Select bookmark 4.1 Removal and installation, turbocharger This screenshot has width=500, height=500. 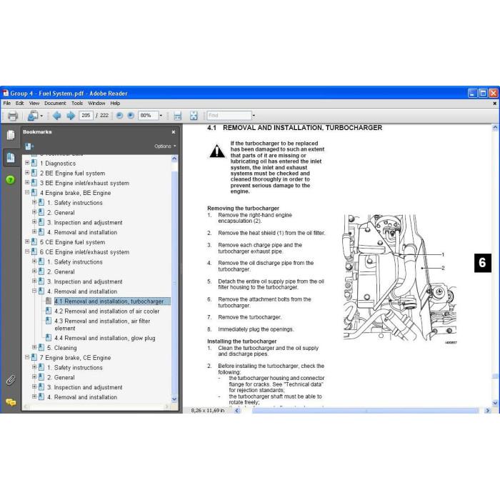109,301
